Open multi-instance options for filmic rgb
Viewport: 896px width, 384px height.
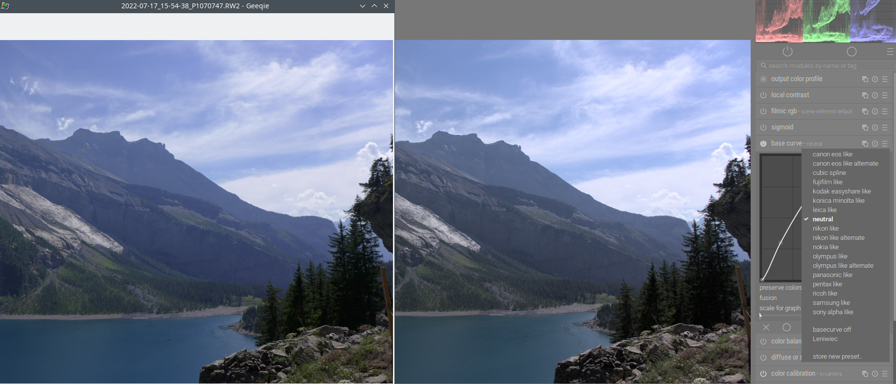pos(865,111)
